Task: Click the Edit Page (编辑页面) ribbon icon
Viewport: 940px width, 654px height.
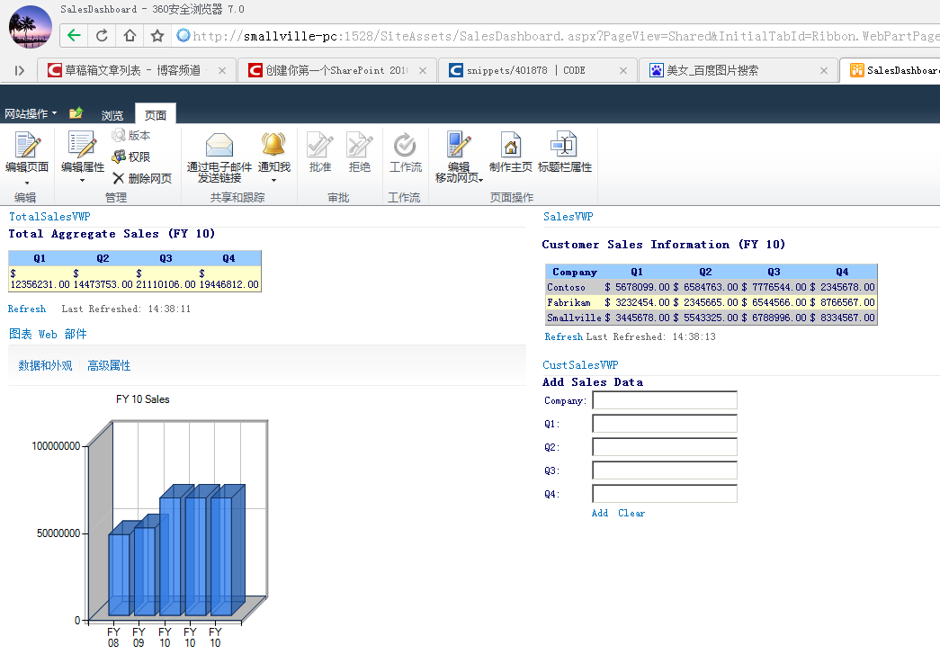Action: (26, 147)
